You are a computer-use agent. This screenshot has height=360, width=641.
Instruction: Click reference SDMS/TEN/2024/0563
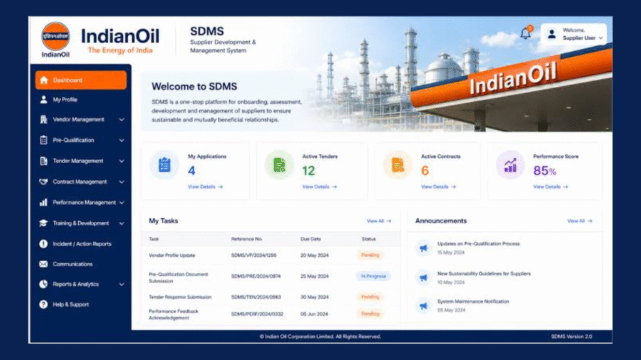pyautogui.click(x=256, y=297)
